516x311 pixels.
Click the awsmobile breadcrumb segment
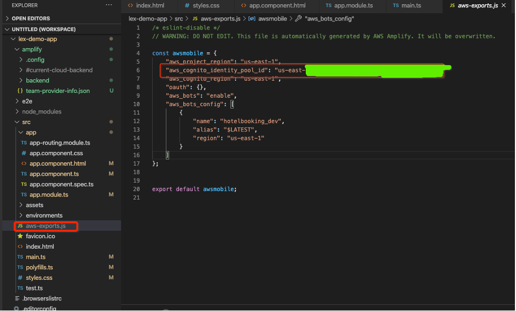pos(273,18)
